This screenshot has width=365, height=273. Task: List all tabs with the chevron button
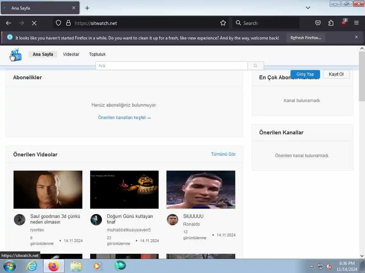(308, 8)
